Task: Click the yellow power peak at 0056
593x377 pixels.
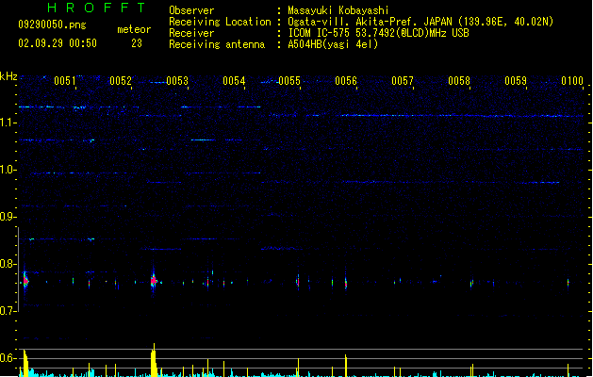Action: click(346, 366)
